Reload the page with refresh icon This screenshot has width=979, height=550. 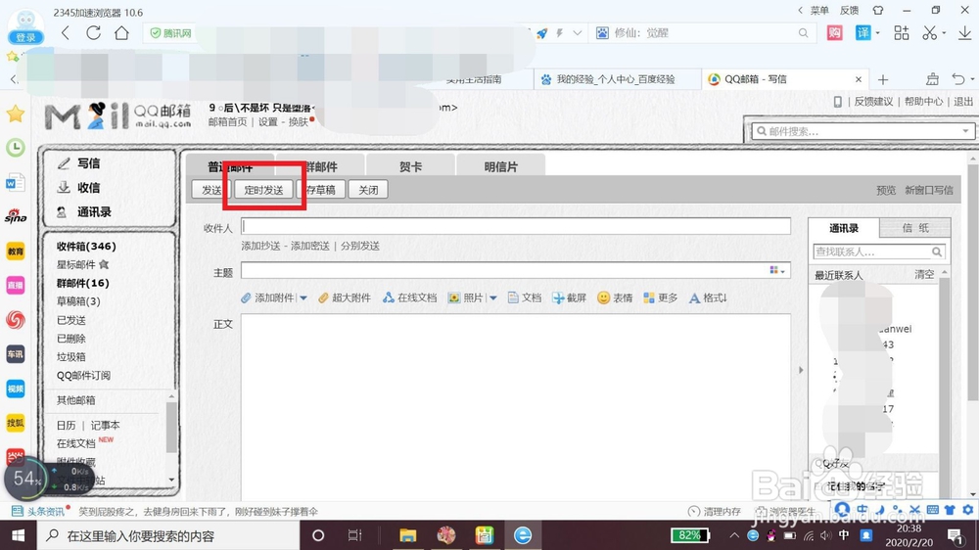[x=94, y=33]
